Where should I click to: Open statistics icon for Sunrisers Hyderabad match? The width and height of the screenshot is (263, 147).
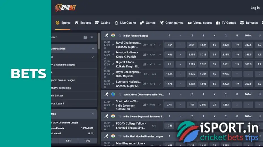(x=145, y=84)
